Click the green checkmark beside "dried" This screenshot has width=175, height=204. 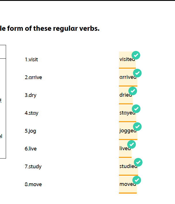[x=133, y=91]
